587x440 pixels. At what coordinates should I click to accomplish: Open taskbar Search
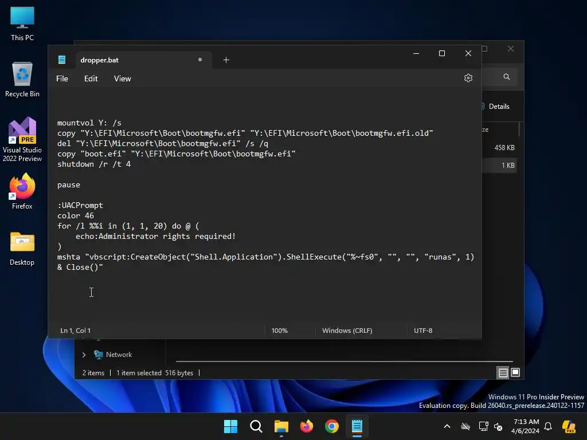(x=256, y=426)
